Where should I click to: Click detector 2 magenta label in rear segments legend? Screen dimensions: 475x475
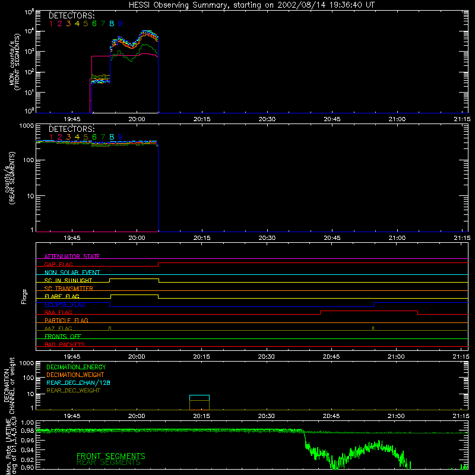click(x=60, y=137)
